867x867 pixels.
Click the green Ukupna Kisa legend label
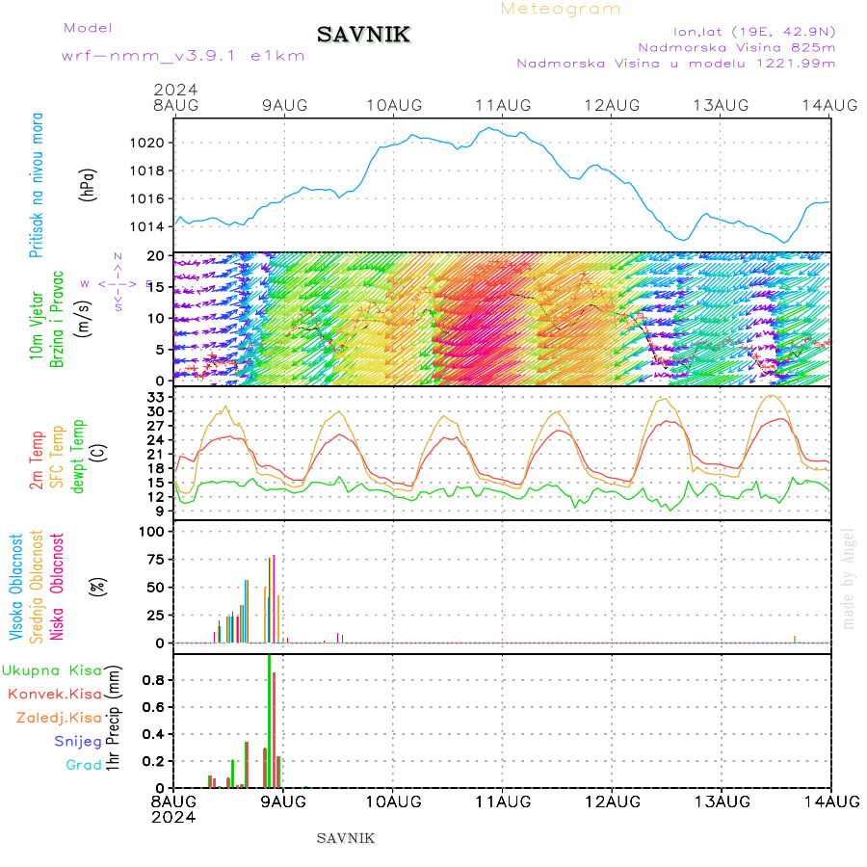coord(52,670)
